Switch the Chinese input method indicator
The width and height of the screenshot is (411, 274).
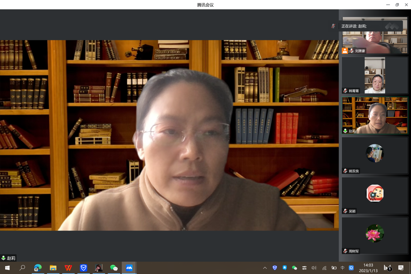[x=343, y=268]
